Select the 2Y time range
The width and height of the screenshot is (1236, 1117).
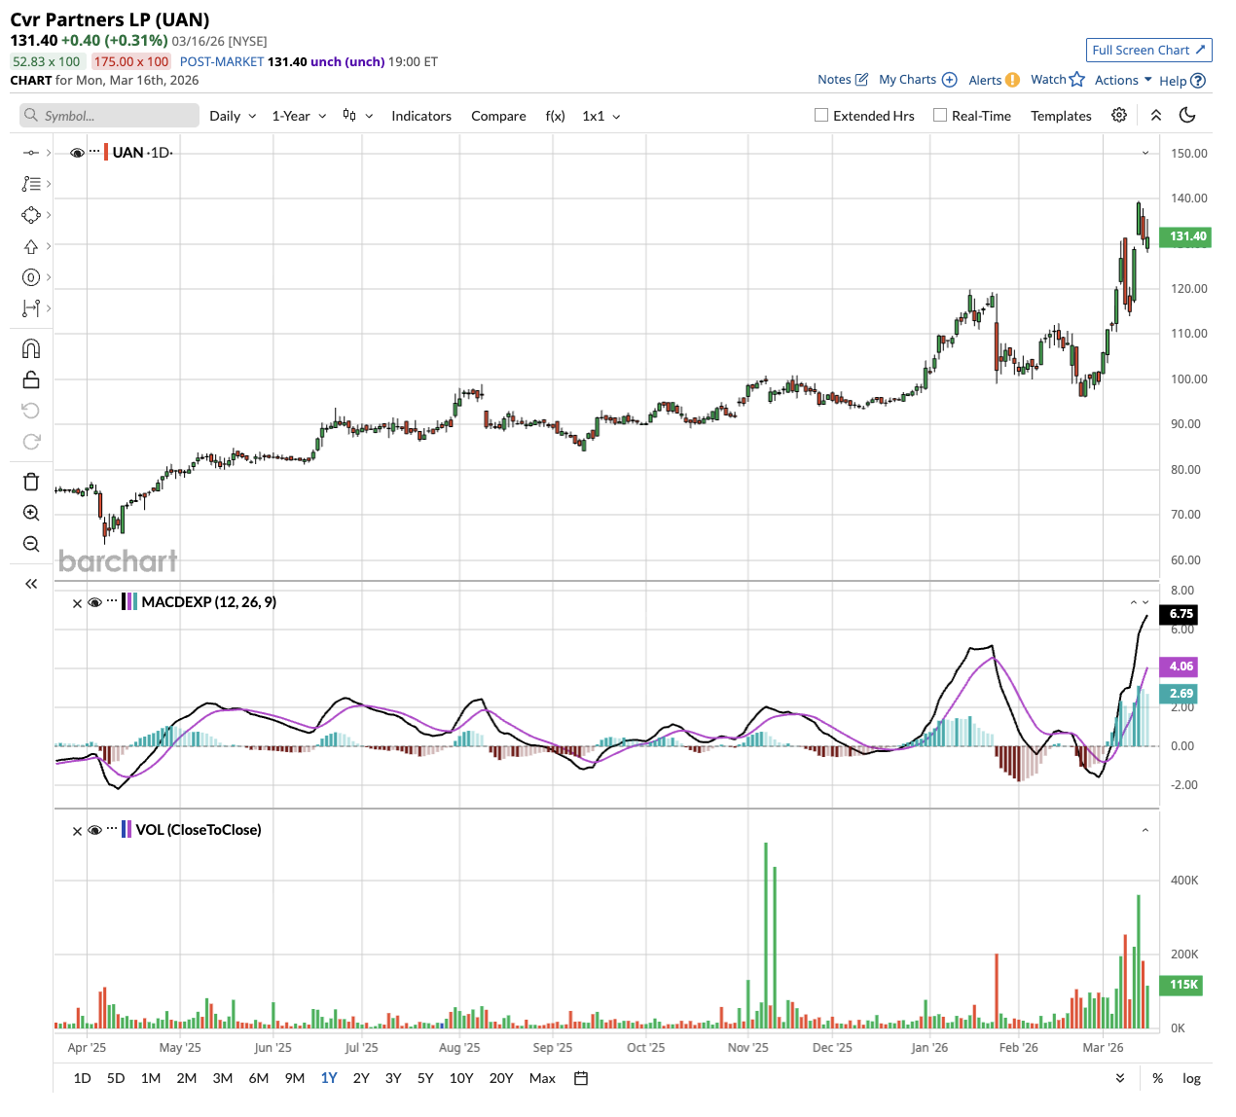coord(361,1078)
